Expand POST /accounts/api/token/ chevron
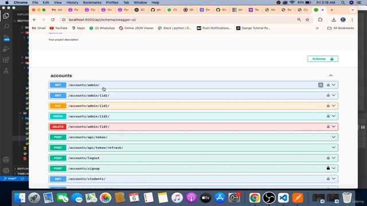The height and width of the screenshot is (206, 367). (334, 137)
